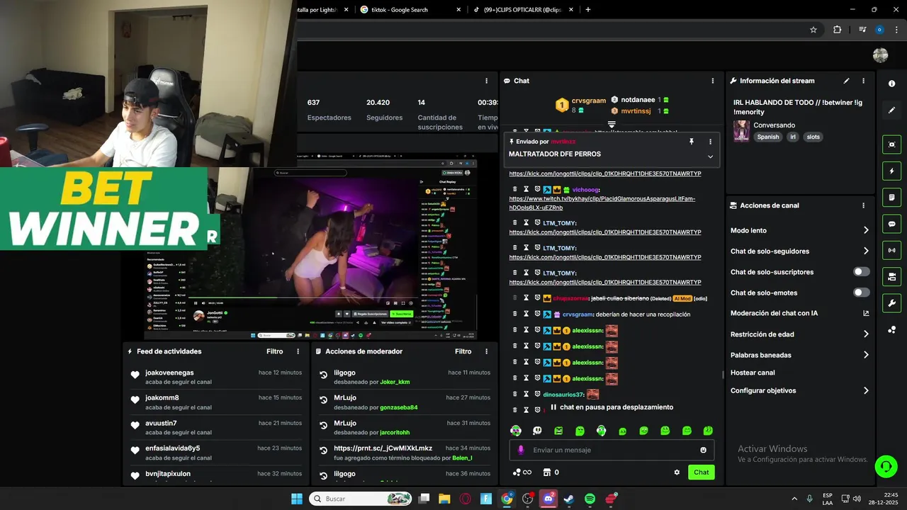Open Filtro in Acciones de moderador
This screenshot has height=510, width=907.
click(x=463, y=351)
